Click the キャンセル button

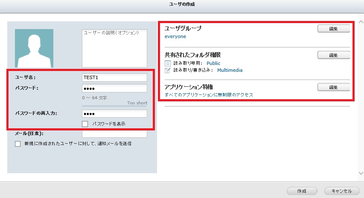(342, 191)
